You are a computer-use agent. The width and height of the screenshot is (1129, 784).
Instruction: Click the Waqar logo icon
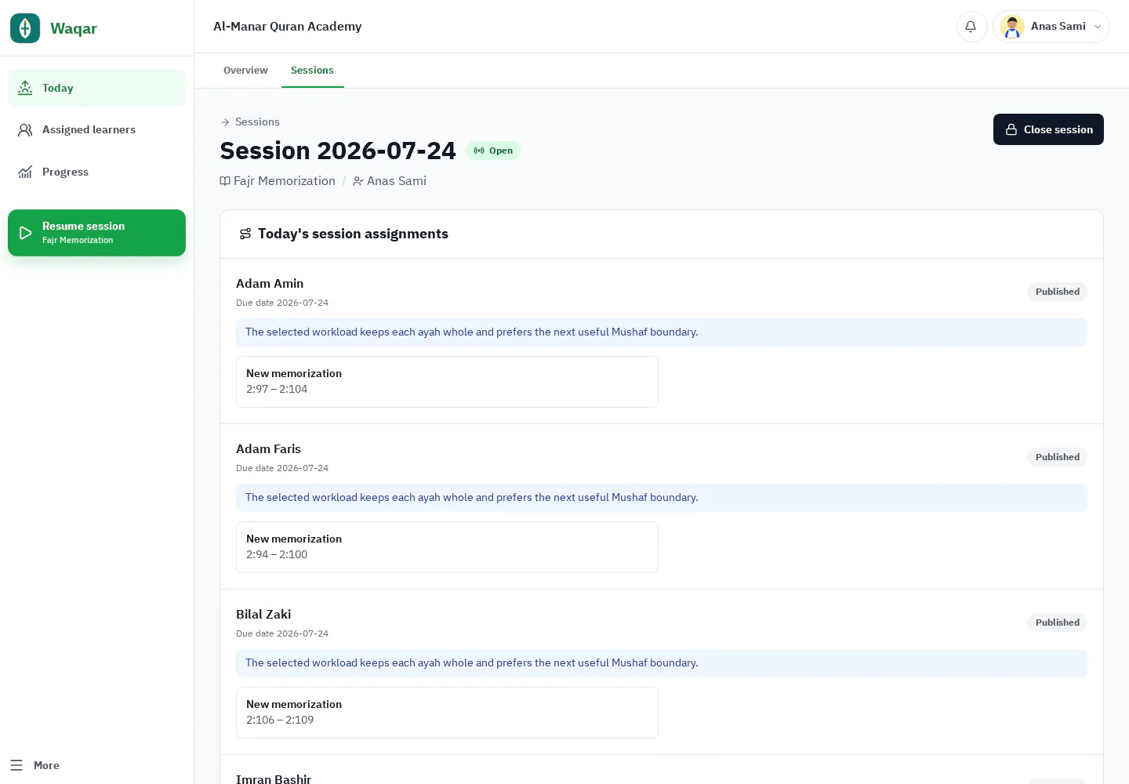click(x=25, y=28)
